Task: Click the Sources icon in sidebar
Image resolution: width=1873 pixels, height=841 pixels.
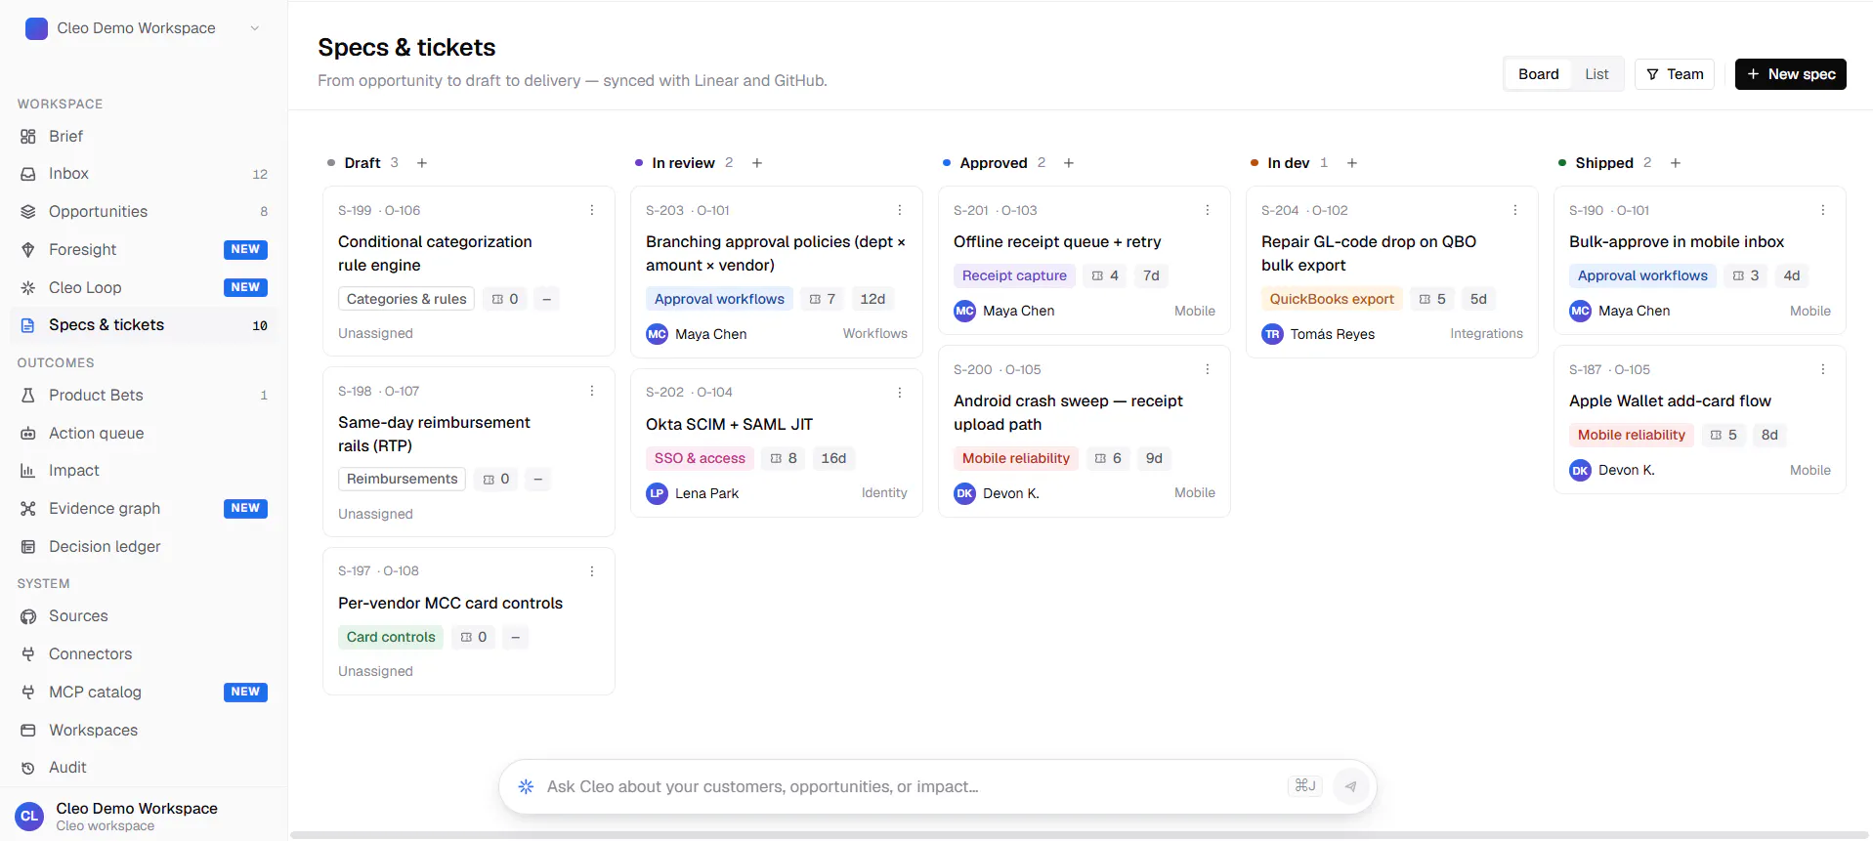Action: 28,616
